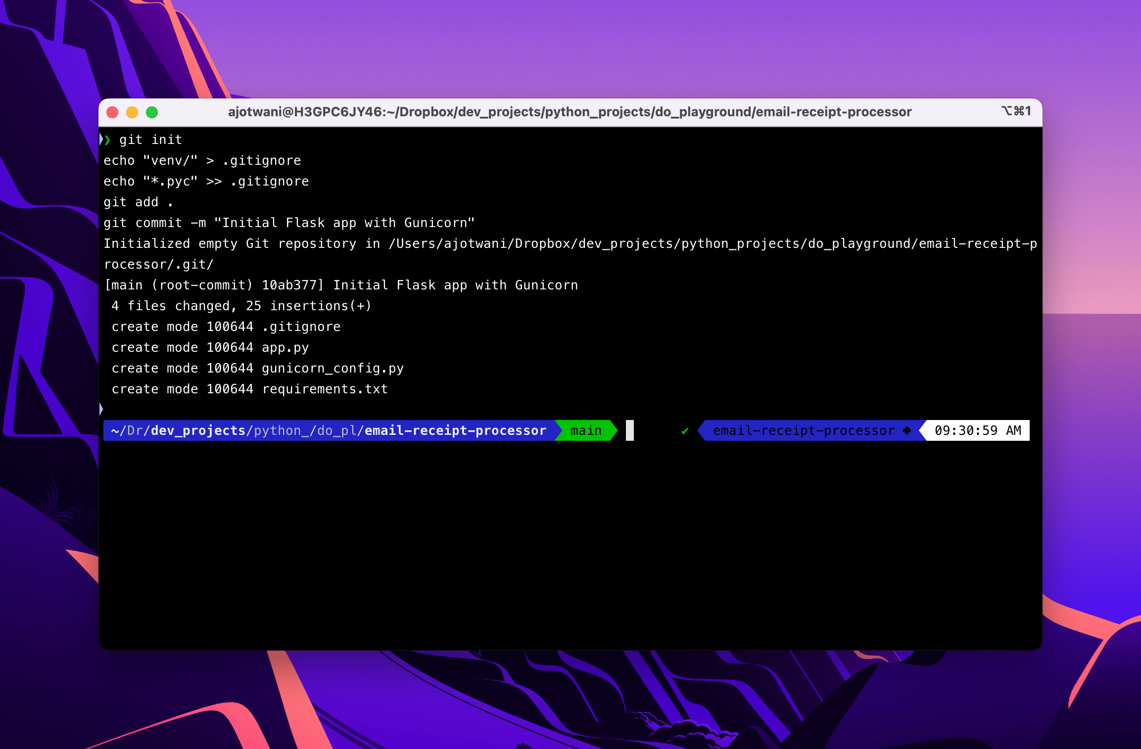This screenshot has width=1141, height=749.
Task: Click the 'Initialized empty Git repository' line
Action: tap(570, 244)
